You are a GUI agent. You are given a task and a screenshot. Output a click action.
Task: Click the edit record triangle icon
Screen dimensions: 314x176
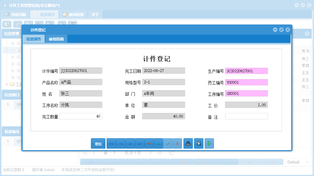coord(158,143)
